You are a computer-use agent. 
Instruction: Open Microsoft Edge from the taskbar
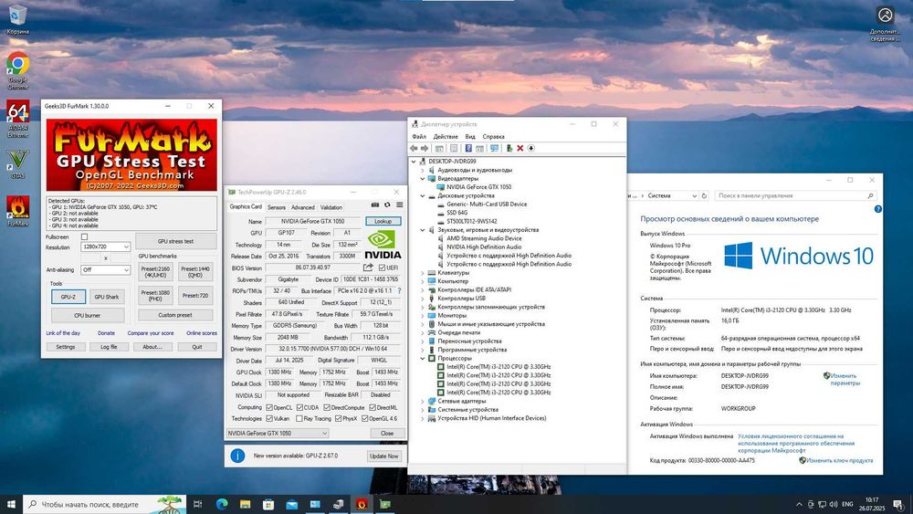click(222, 504)
